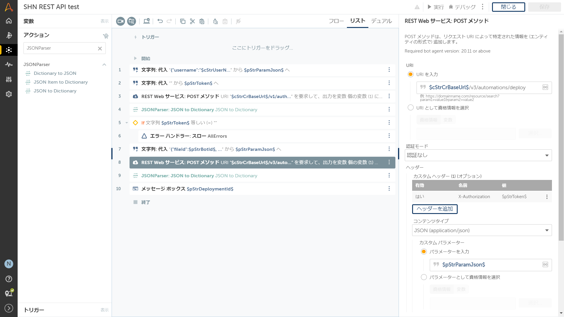
Task: Open the 認証モード dropdown
Action: pos(478,155)
